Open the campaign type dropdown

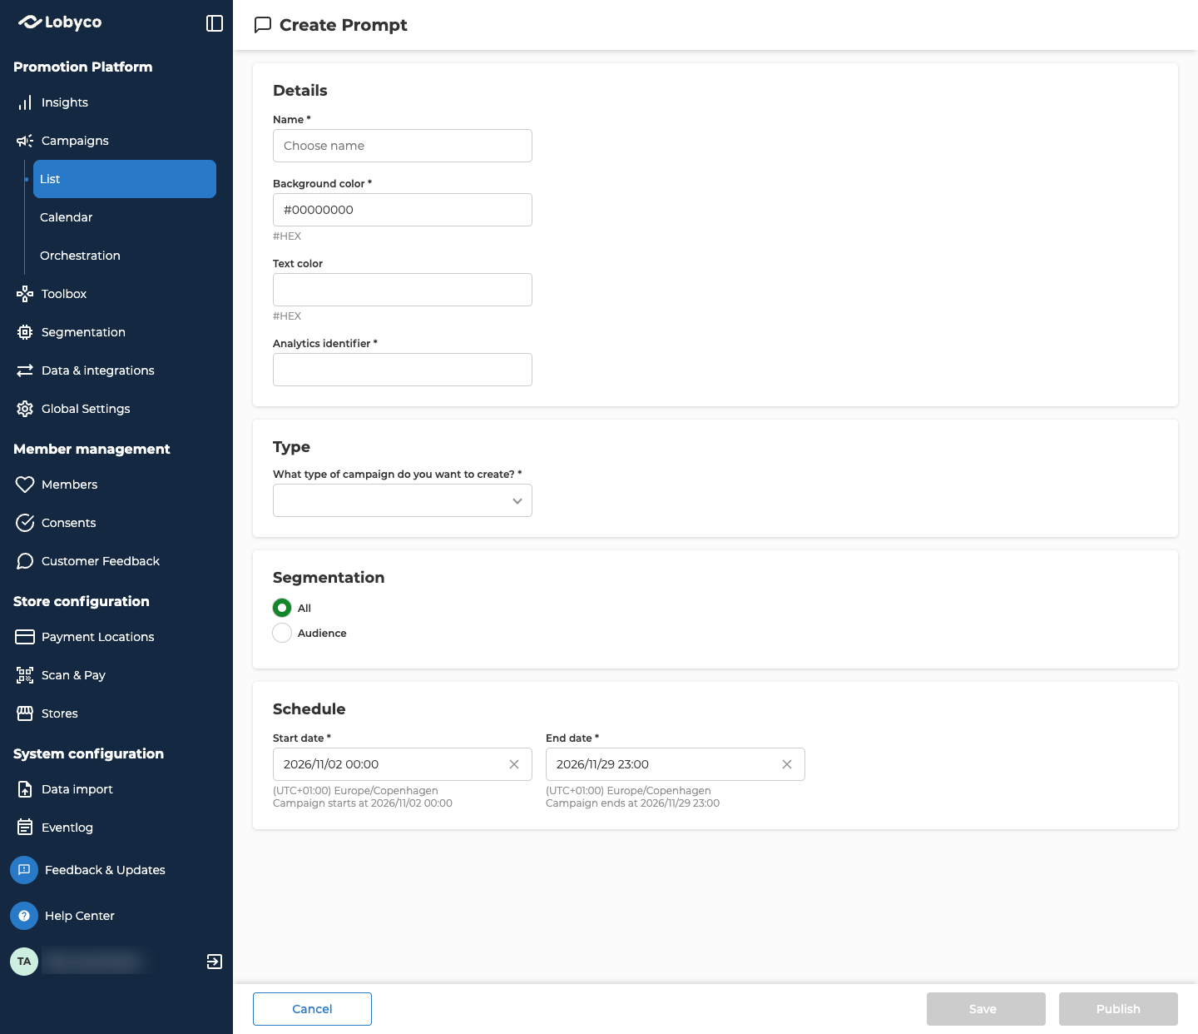pyautogui.click(x=403, y=500)
